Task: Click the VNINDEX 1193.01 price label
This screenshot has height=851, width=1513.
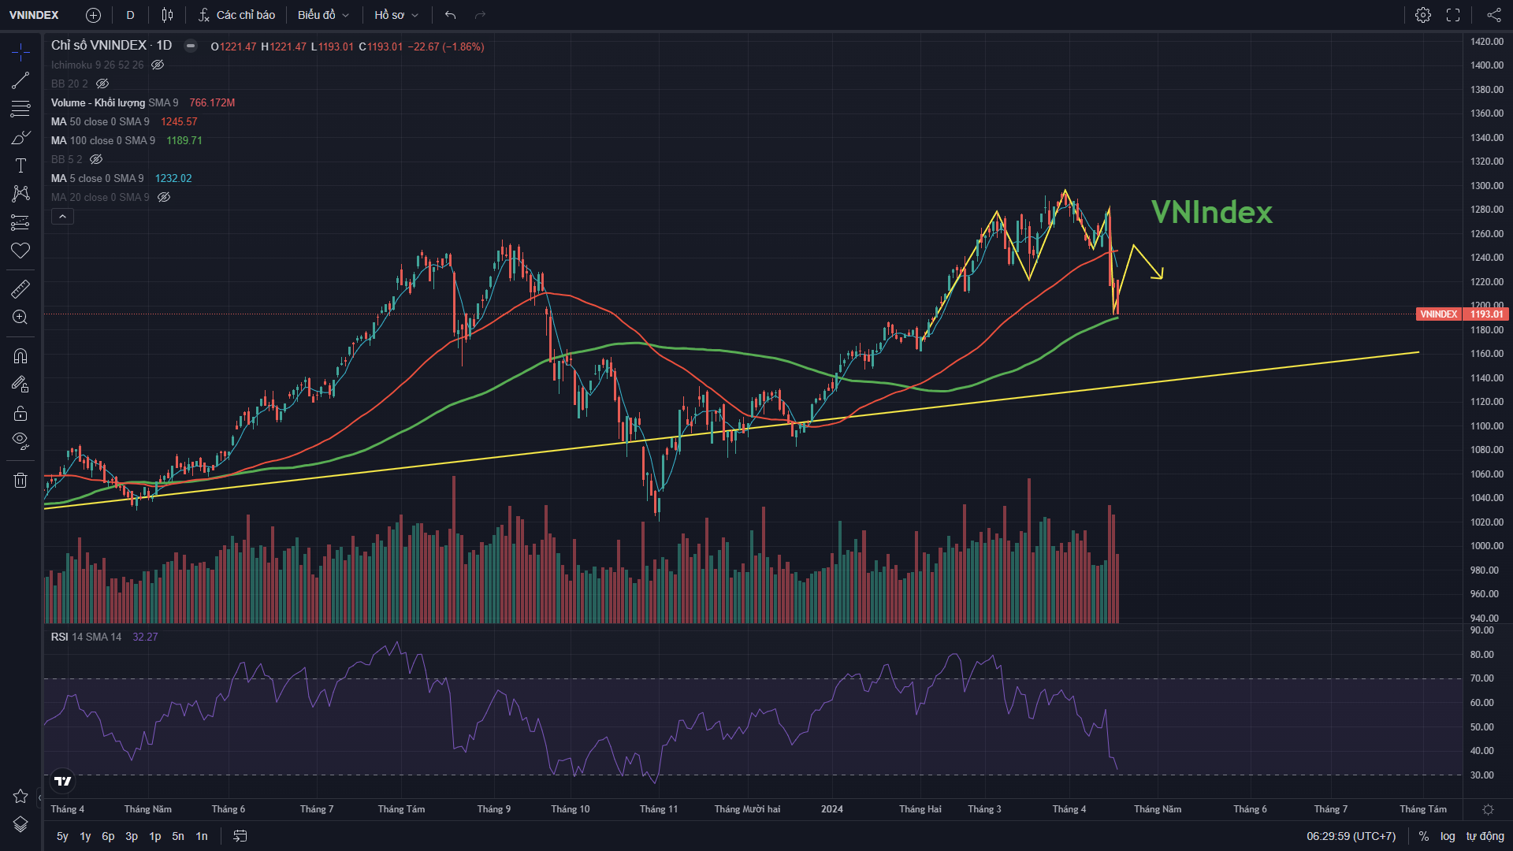Action: (x=1462, y=314)
